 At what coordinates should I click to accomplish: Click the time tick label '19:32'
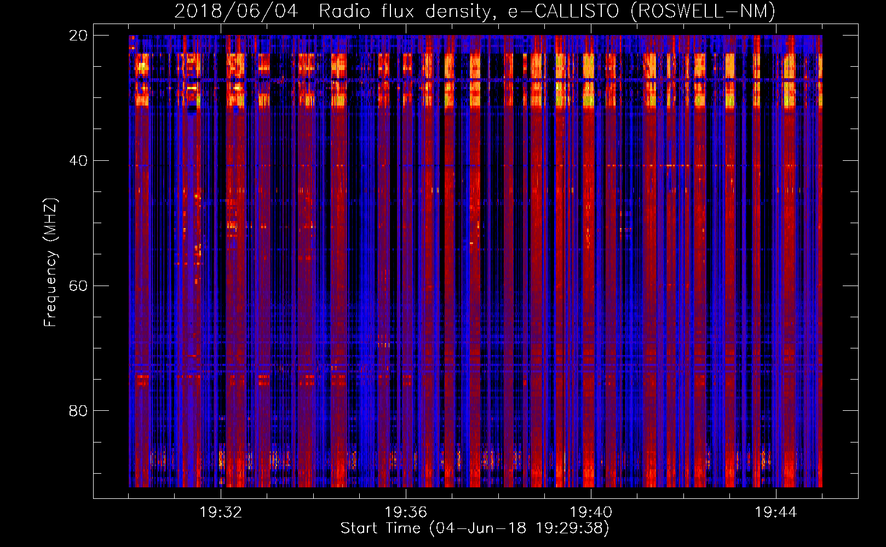tap(221, 513)
